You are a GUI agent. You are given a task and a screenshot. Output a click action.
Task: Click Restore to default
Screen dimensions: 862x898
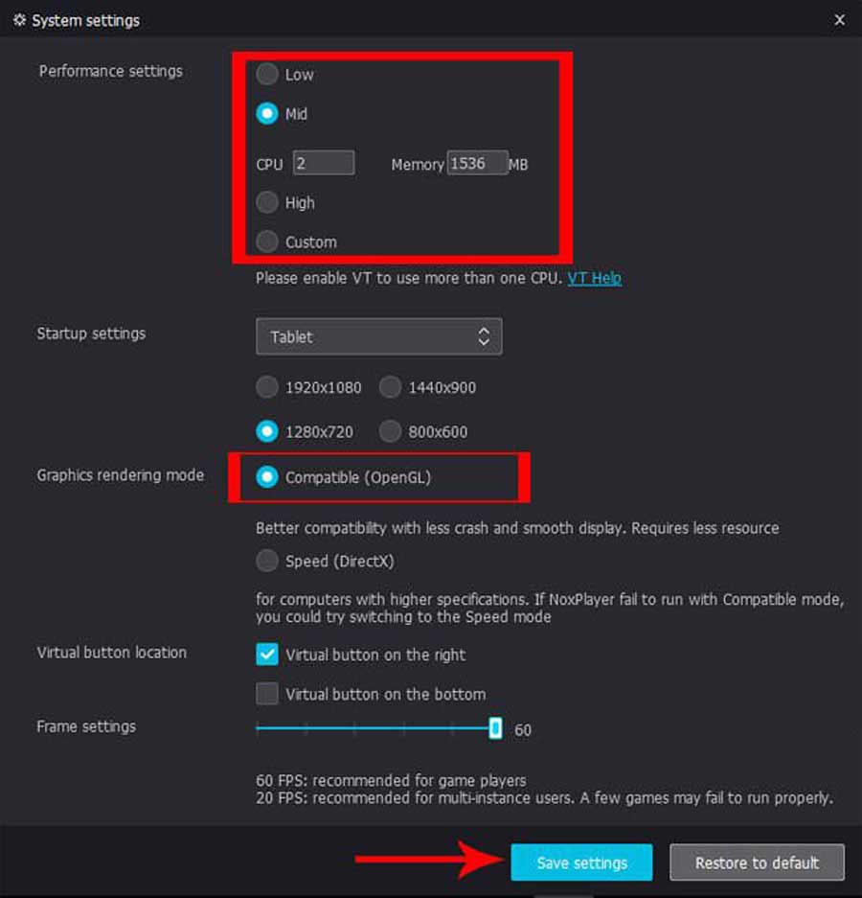(757, 863)
